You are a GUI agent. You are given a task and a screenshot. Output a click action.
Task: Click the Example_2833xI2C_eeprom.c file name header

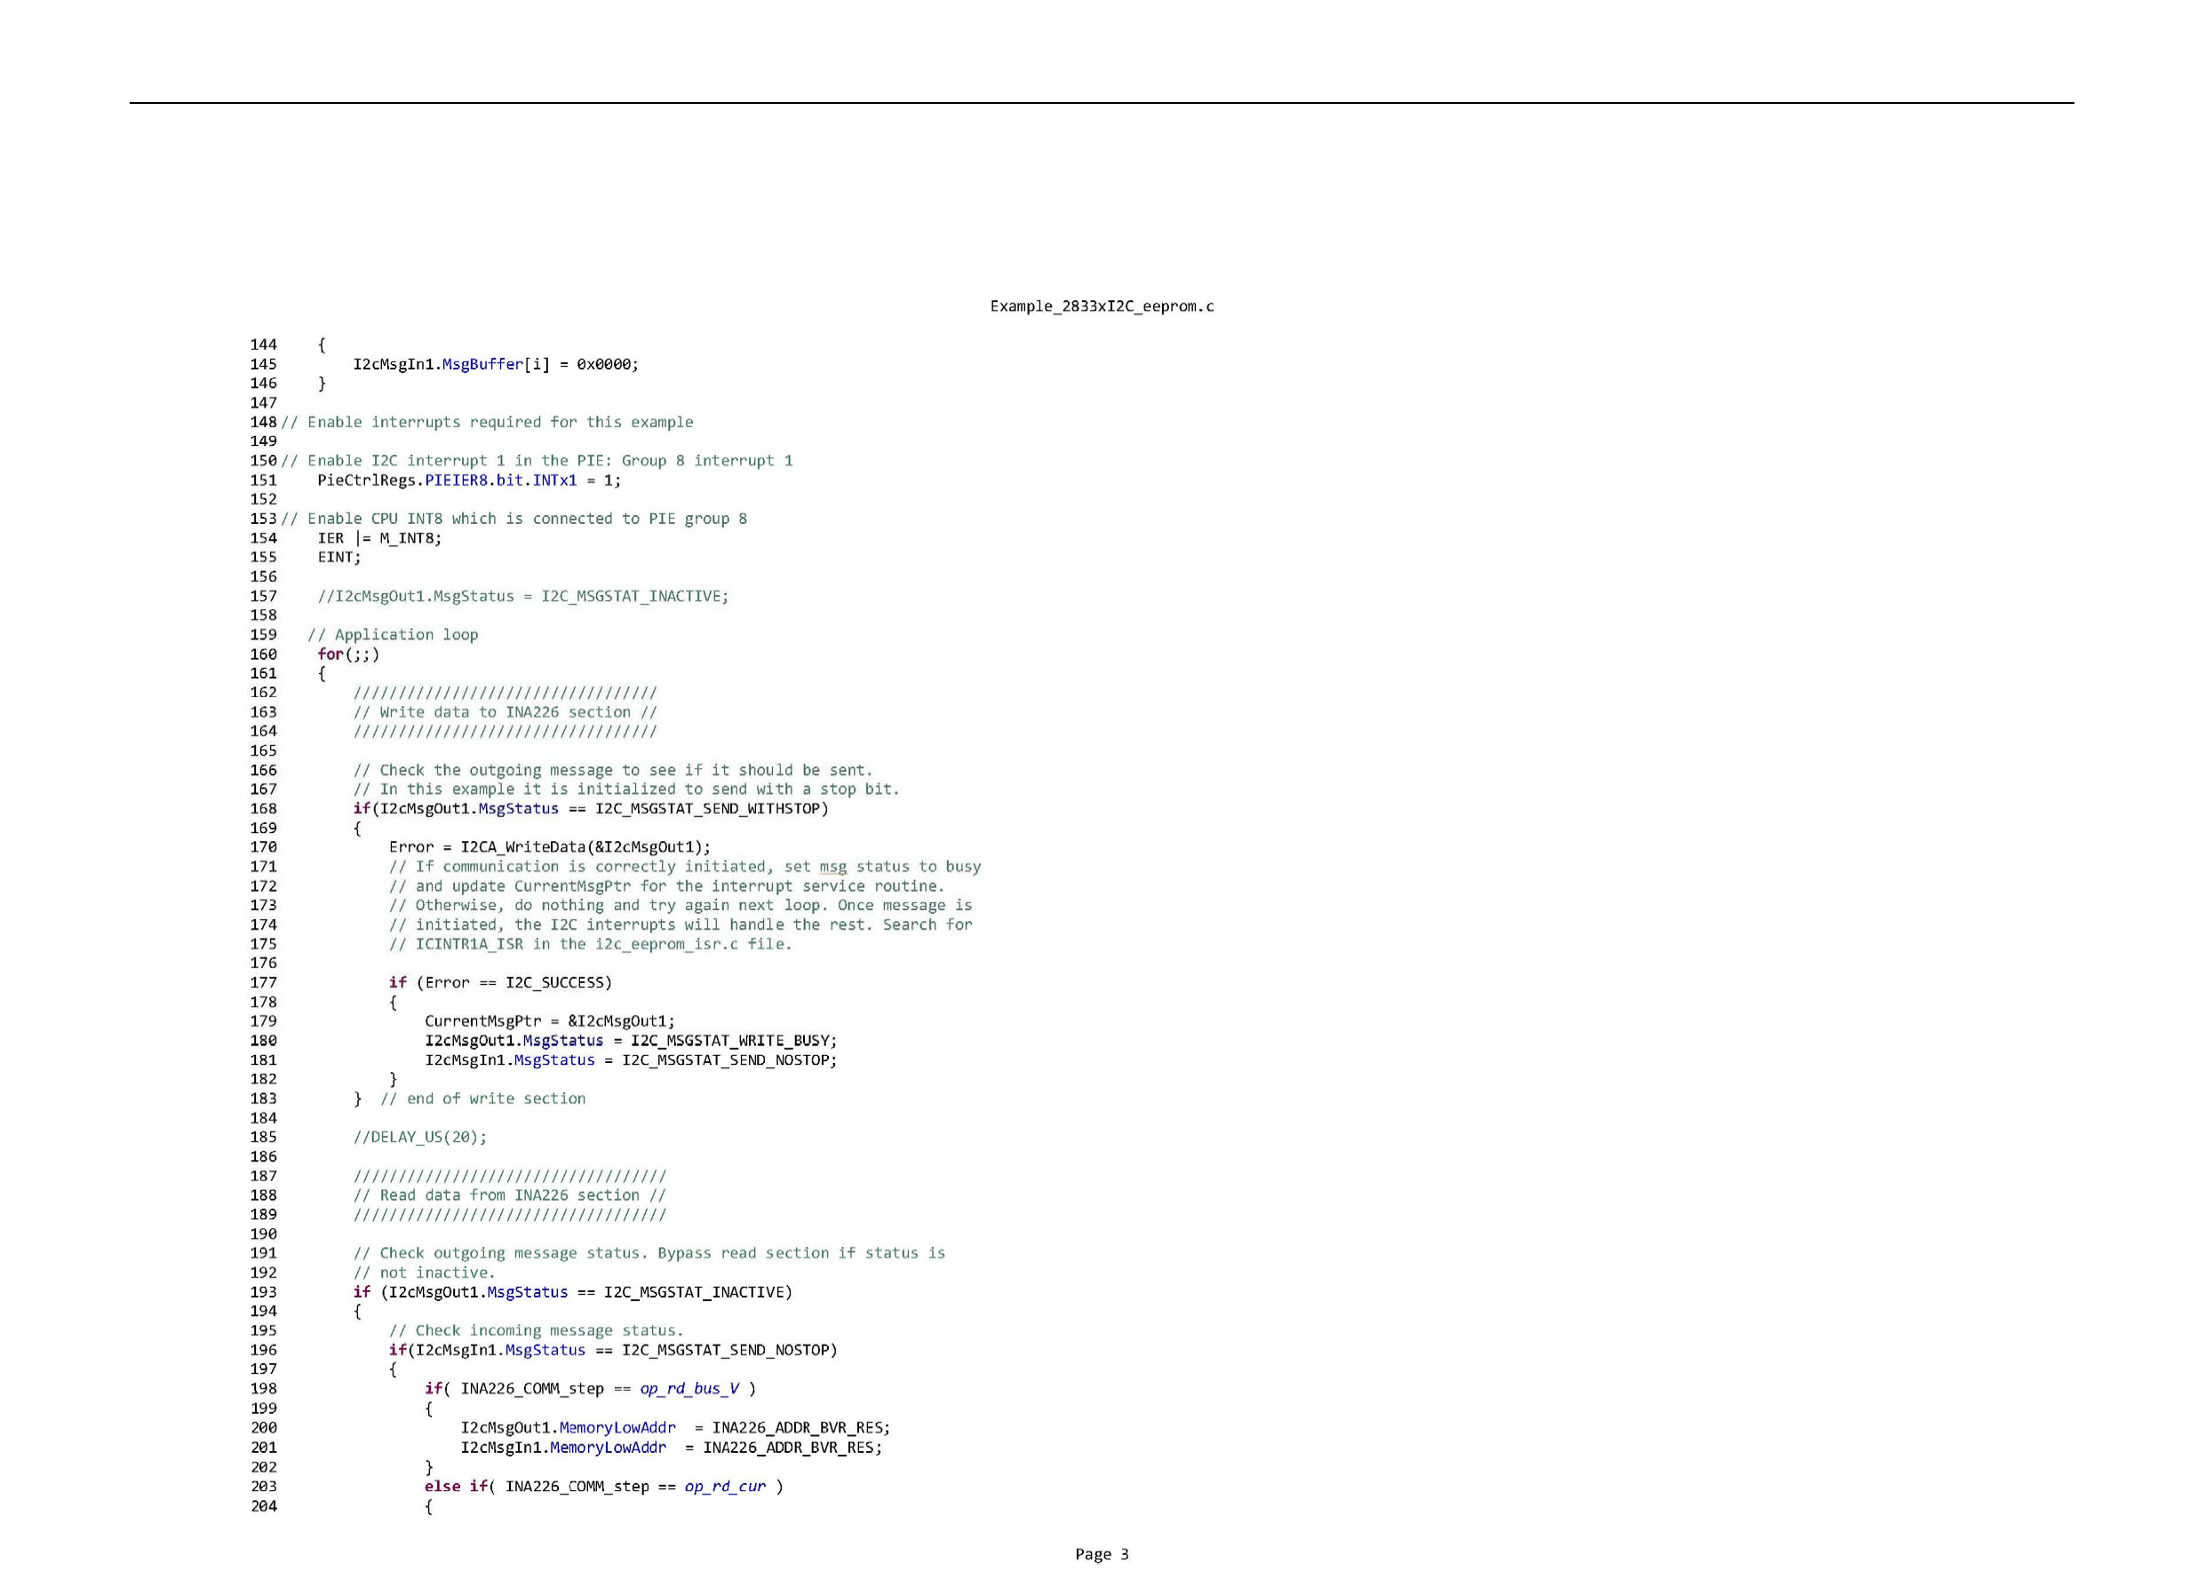pos(1102,306)
